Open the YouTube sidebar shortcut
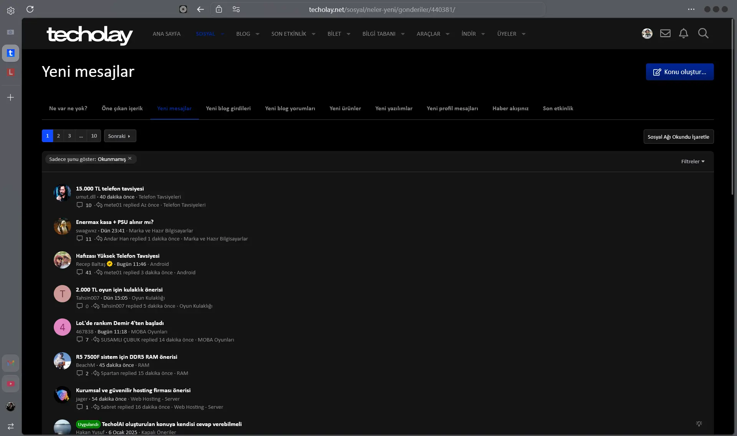 [11, 384]
